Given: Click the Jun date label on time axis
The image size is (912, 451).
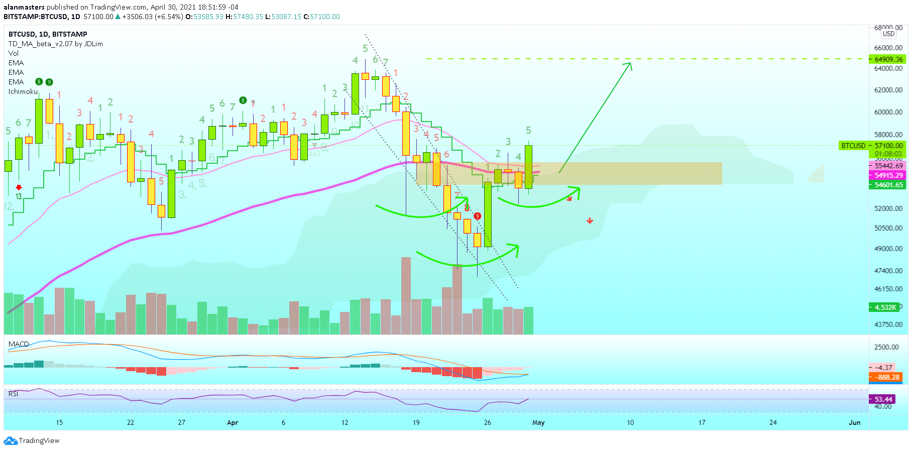Looking at the screenshot, I should tap(854, 422).
